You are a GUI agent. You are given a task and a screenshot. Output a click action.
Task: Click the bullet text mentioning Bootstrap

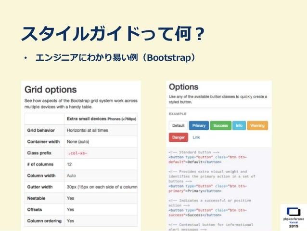coord(115,58)
